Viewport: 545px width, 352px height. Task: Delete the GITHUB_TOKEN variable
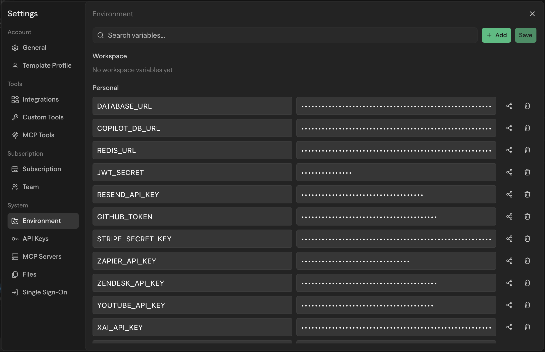pos(527,216)
